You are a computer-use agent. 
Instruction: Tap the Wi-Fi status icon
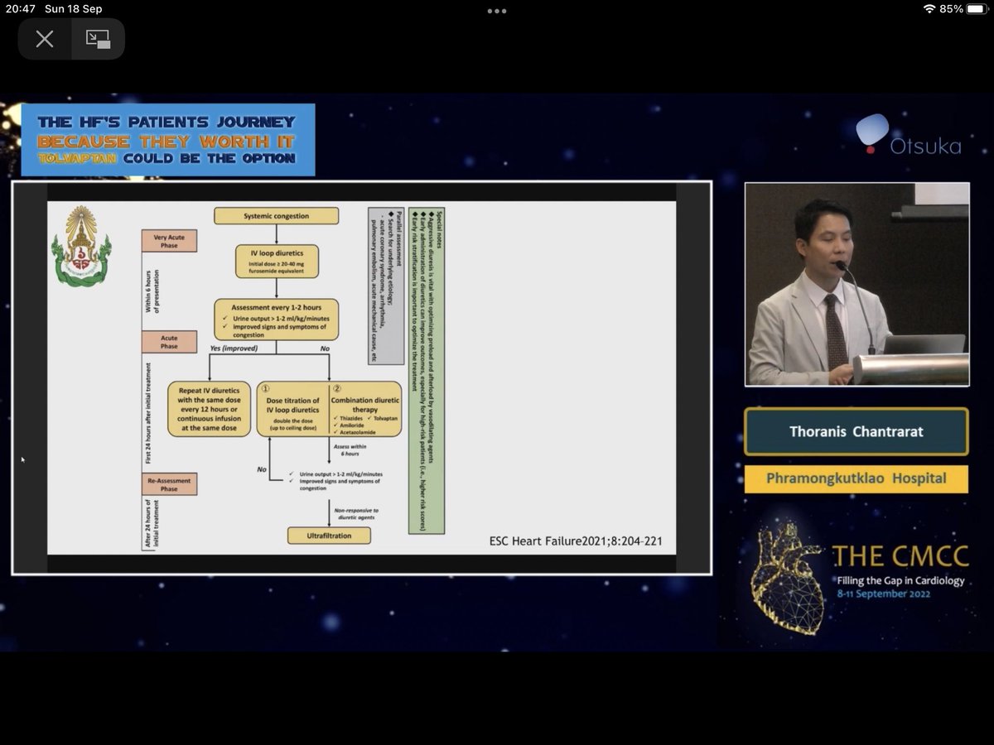(929, 9)
